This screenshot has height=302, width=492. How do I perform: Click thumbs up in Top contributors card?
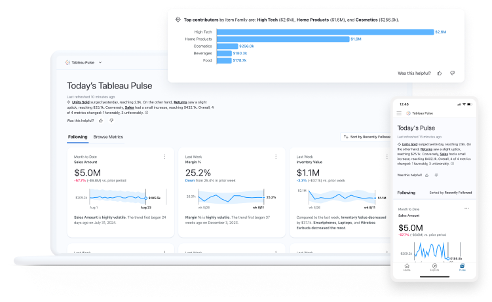[x=440, y=73]
